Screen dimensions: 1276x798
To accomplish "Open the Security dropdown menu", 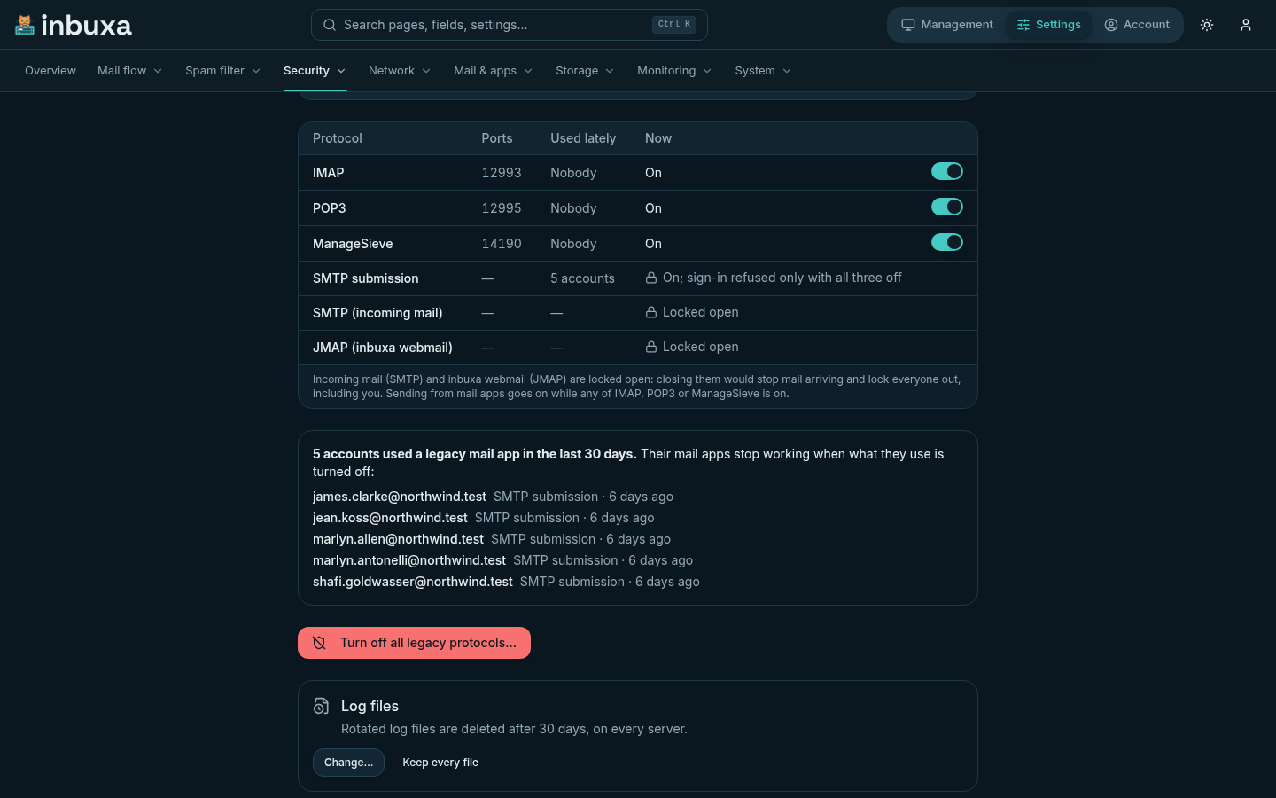I will coord(315,71).
